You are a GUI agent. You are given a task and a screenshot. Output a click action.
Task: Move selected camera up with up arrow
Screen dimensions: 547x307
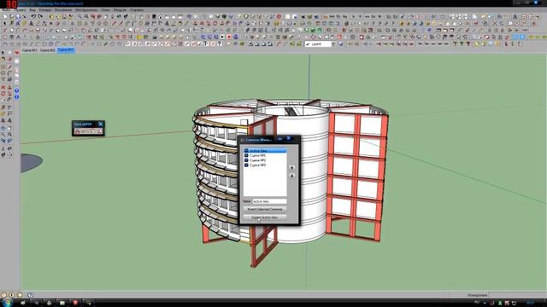coord(292,168)
